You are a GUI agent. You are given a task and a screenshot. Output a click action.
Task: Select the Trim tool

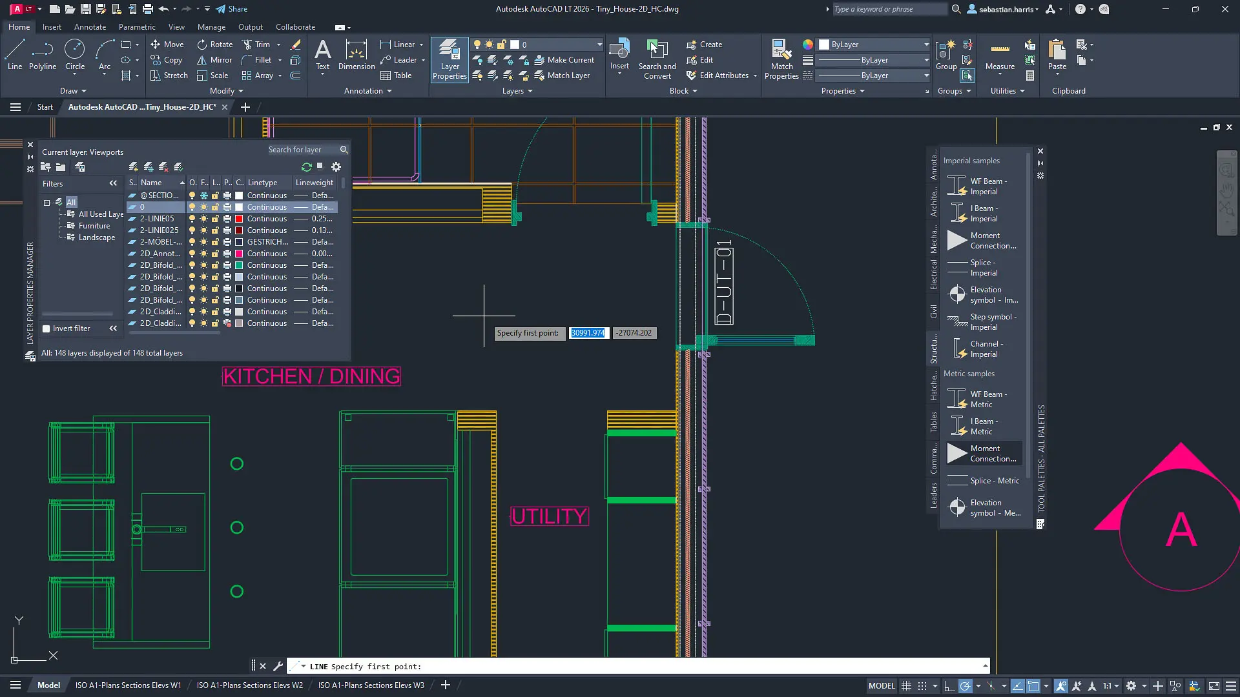(x=258, y=44)
